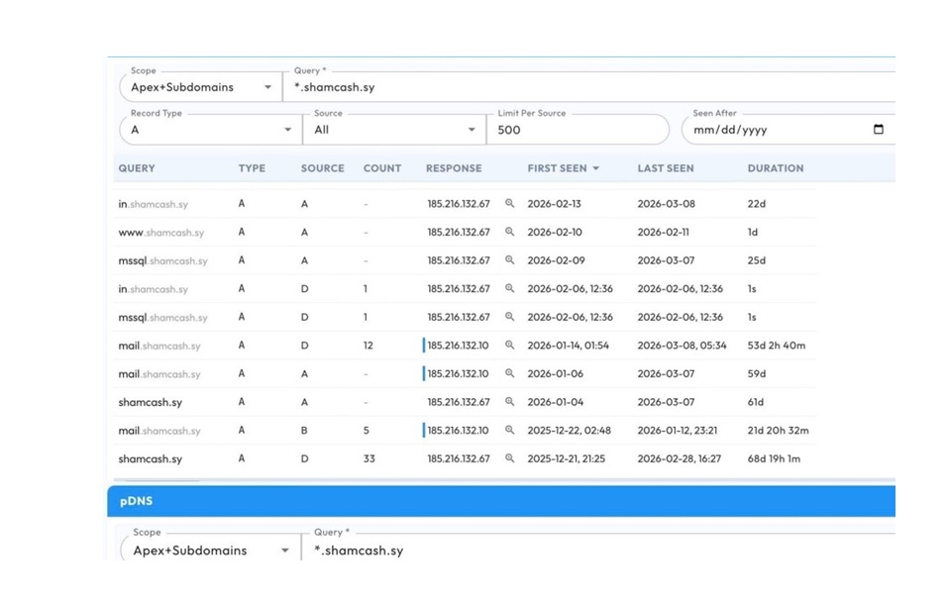
Task: Click magnifier icon beside mssql.shamcash.sy 2026-02-09 row
Action: 510,260
